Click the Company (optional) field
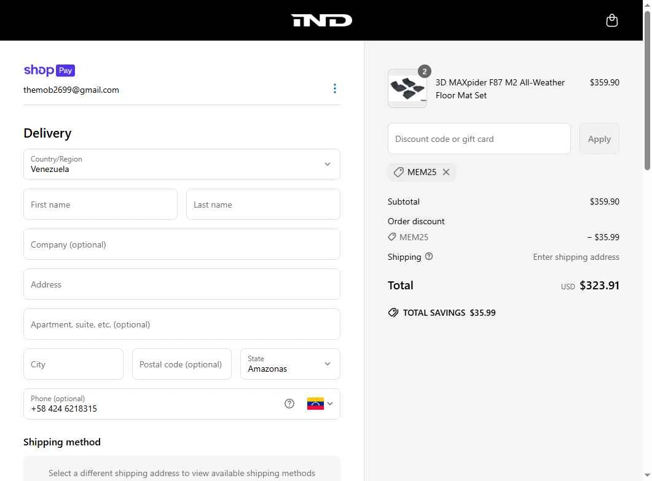 [182, 244]
